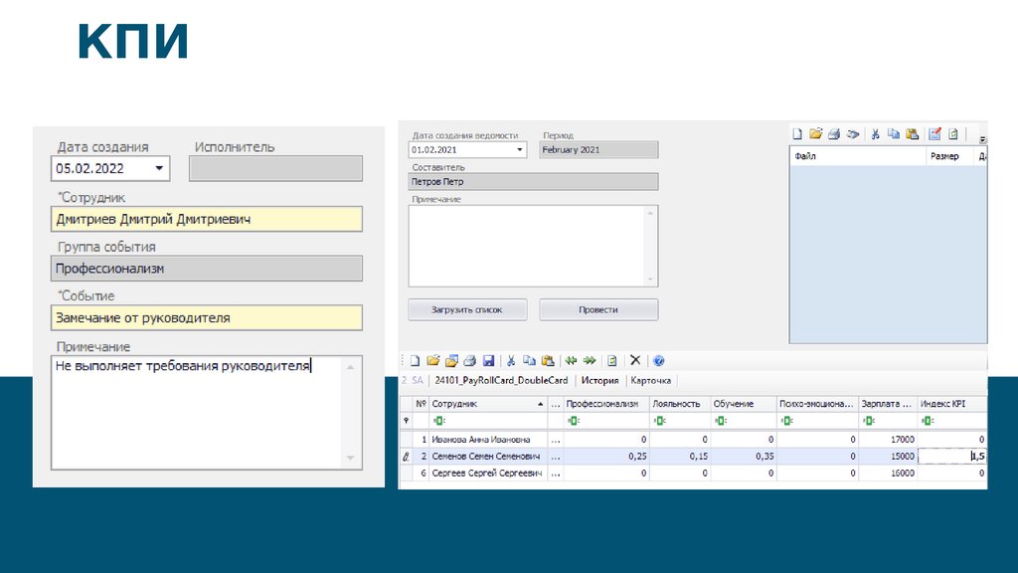Click edit pencil icon in attachments toolbar
The width and height of the screenshot is (1018, 573).
[934, 134]
